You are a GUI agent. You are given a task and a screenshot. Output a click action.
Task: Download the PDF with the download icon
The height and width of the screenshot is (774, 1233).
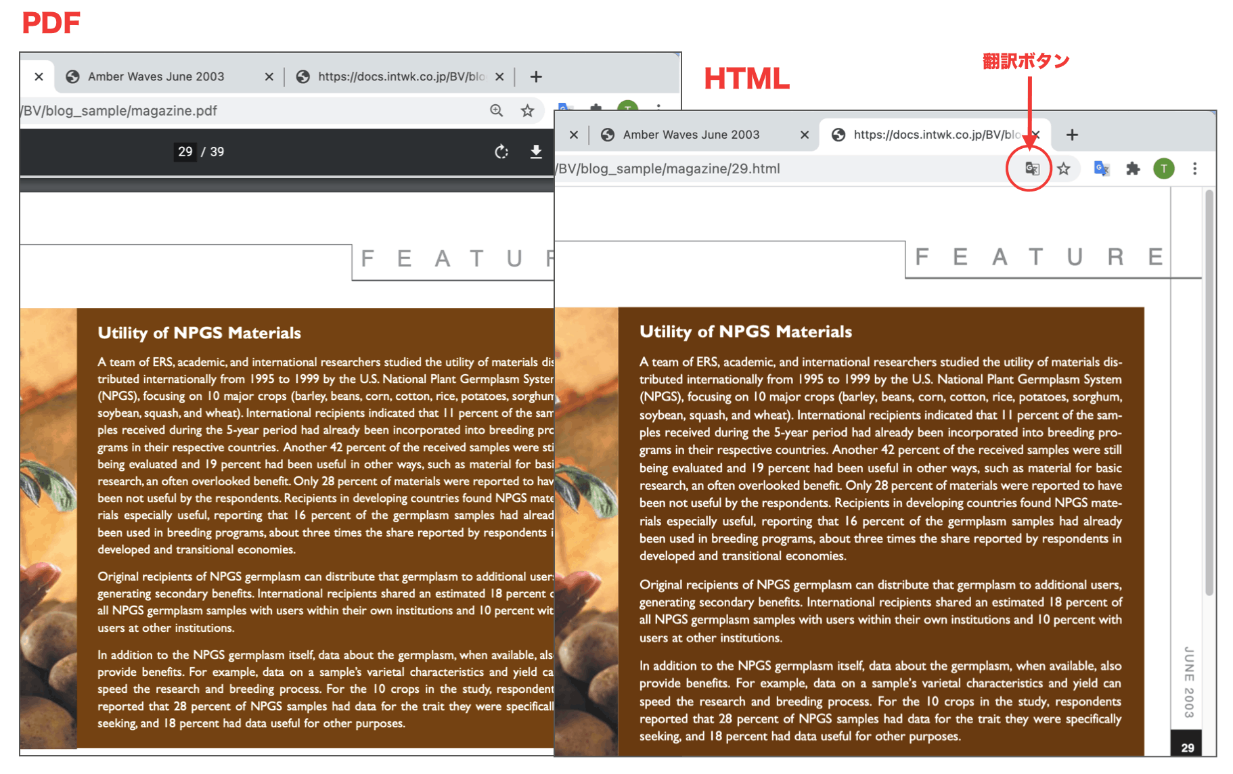535,152
